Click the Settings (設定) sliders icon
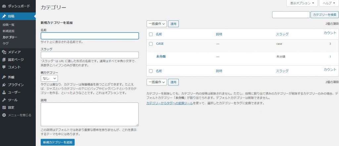339x146 pixels. tap(4, 107)
